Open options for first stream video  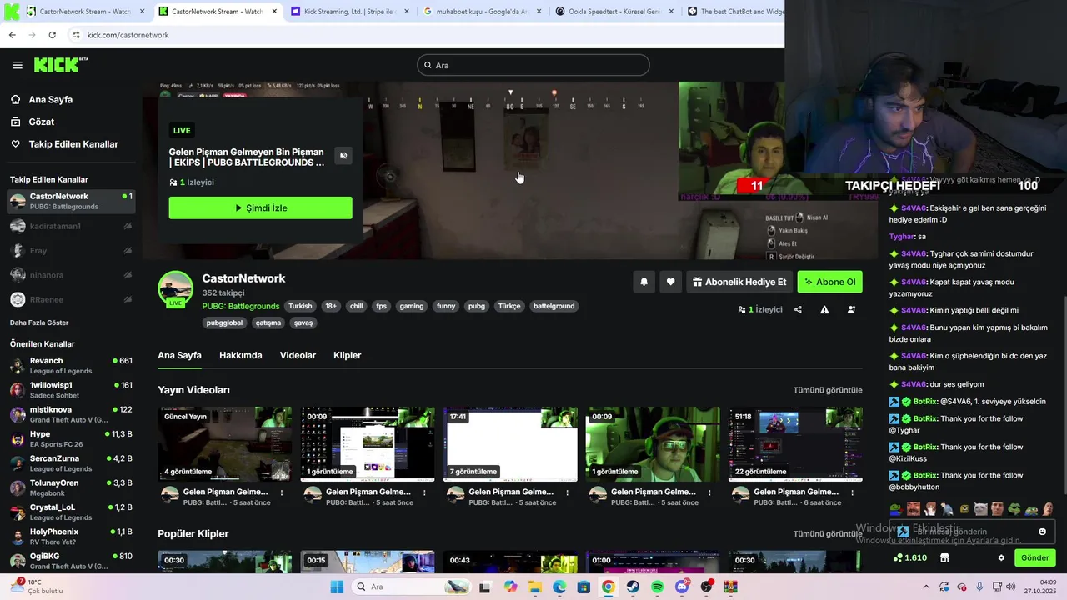[x=282, y=492]
